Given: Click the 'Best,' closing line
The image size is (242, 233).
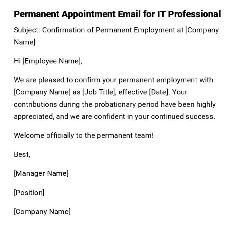Looking at the screenshot, I should pyautogui.click(x=22, y=154).
